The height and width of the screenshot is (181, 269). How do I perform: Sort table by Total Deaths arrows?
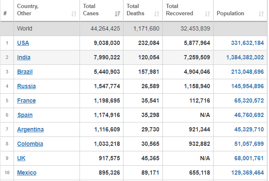click(x=156, y=14)
